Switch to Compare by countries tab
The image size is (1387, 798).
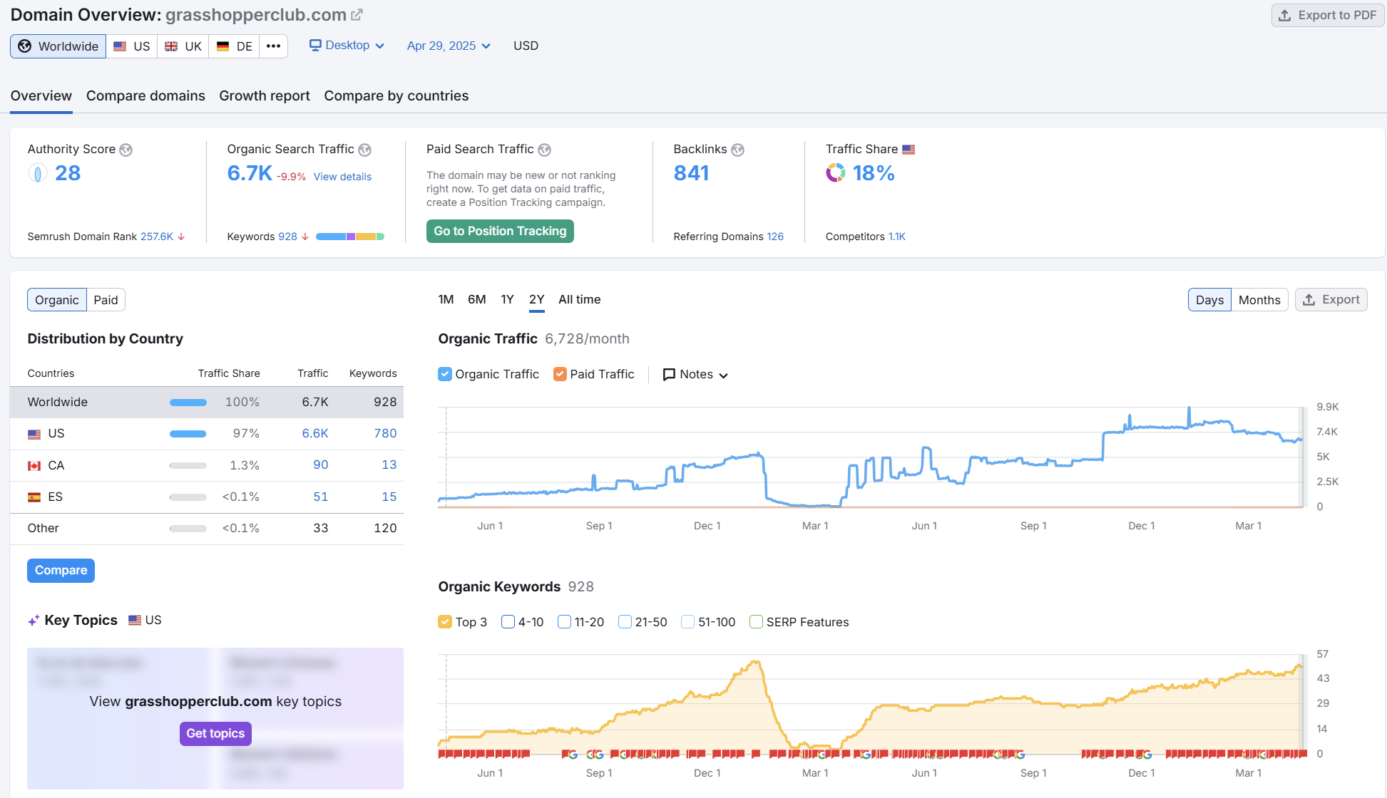coord(396,96)
